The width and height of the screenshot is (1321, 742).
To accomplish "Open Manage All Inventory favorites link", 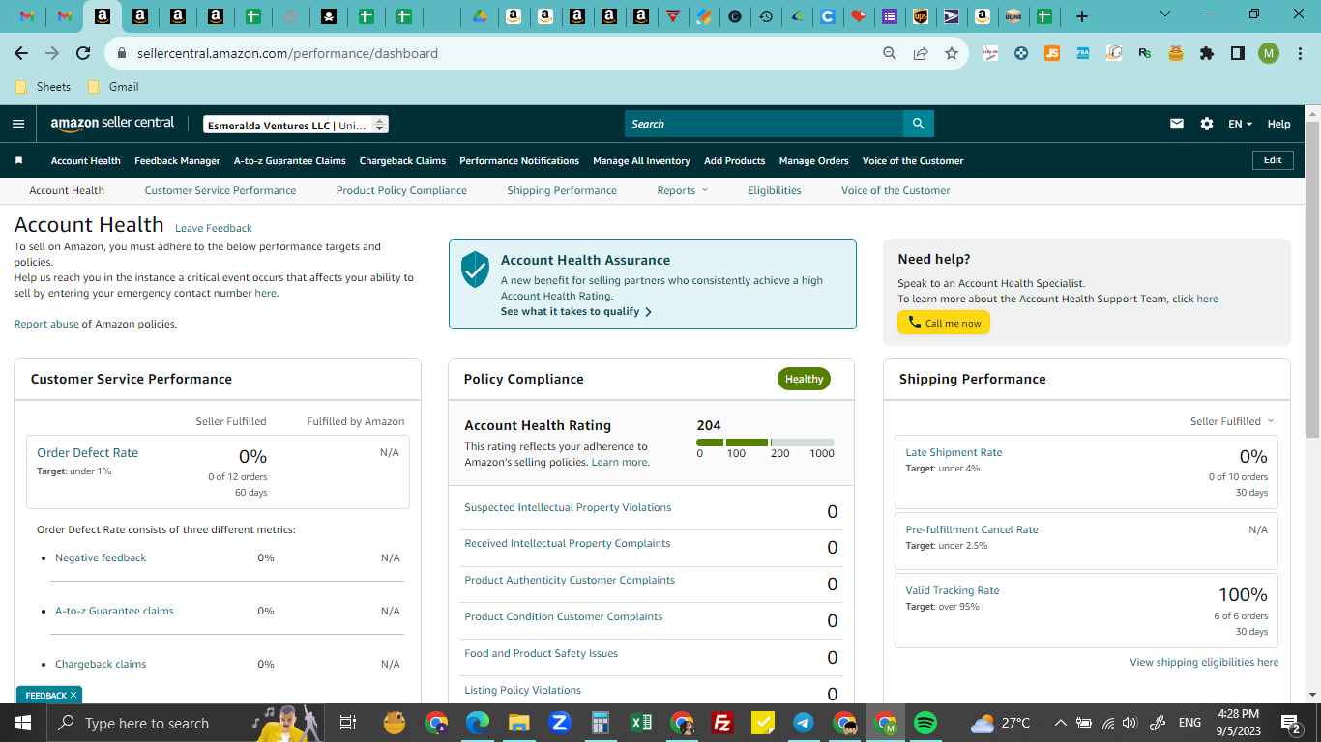I will point(641,160).
